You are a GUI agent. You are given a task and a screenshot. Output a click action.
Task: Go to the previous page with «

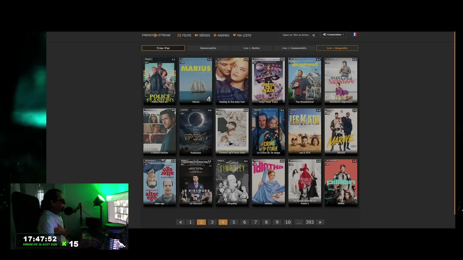pos(180,222)
